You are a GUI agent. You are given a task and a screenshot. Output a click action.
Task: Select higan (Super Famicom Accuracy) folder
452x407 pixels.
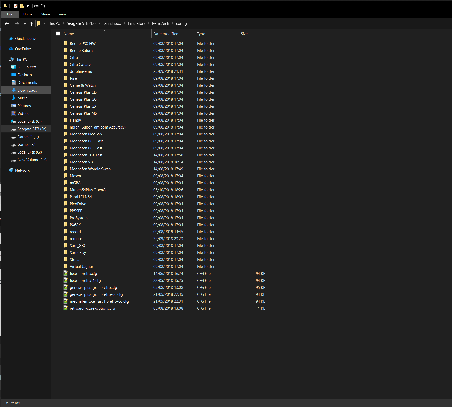coord(97,127)
